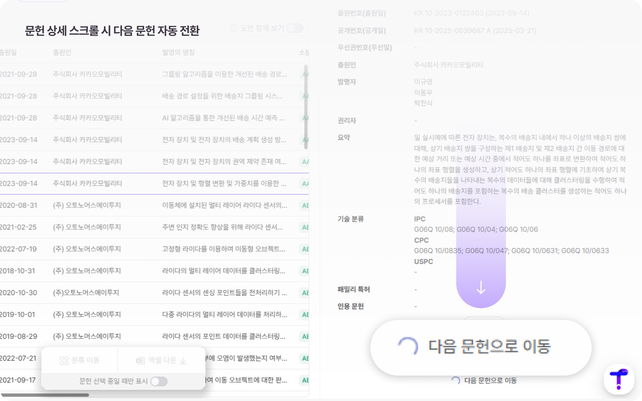This screenshot has height=401, width=642.
Task: Toggle the 도면 함께 보기 switch
Action: click(295, 28)
